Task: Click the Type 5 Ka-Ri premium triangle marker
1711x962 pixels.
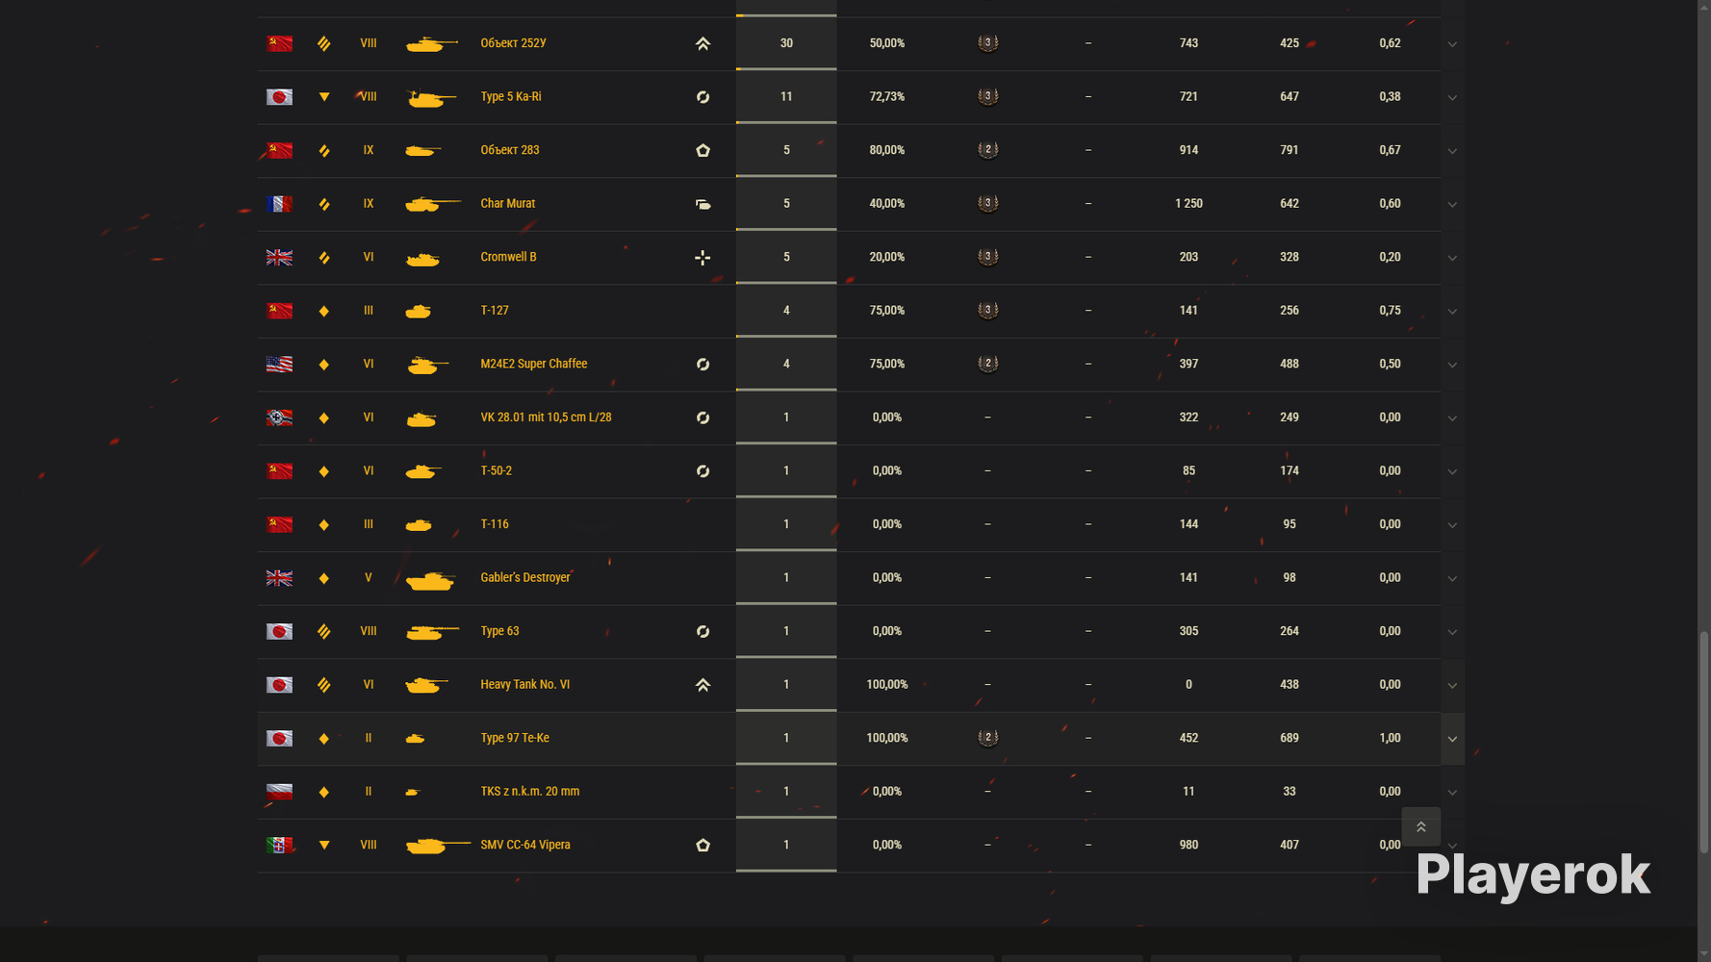Action: 324,97
